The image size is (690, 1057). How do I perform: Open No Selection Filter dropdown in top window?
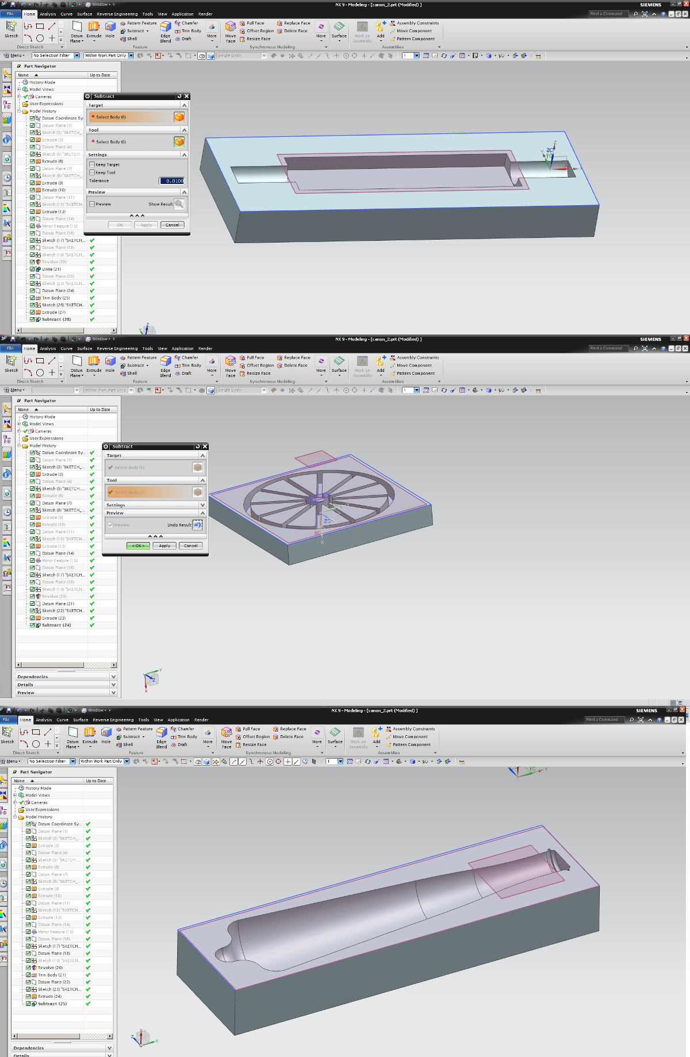tap(76, 56)
